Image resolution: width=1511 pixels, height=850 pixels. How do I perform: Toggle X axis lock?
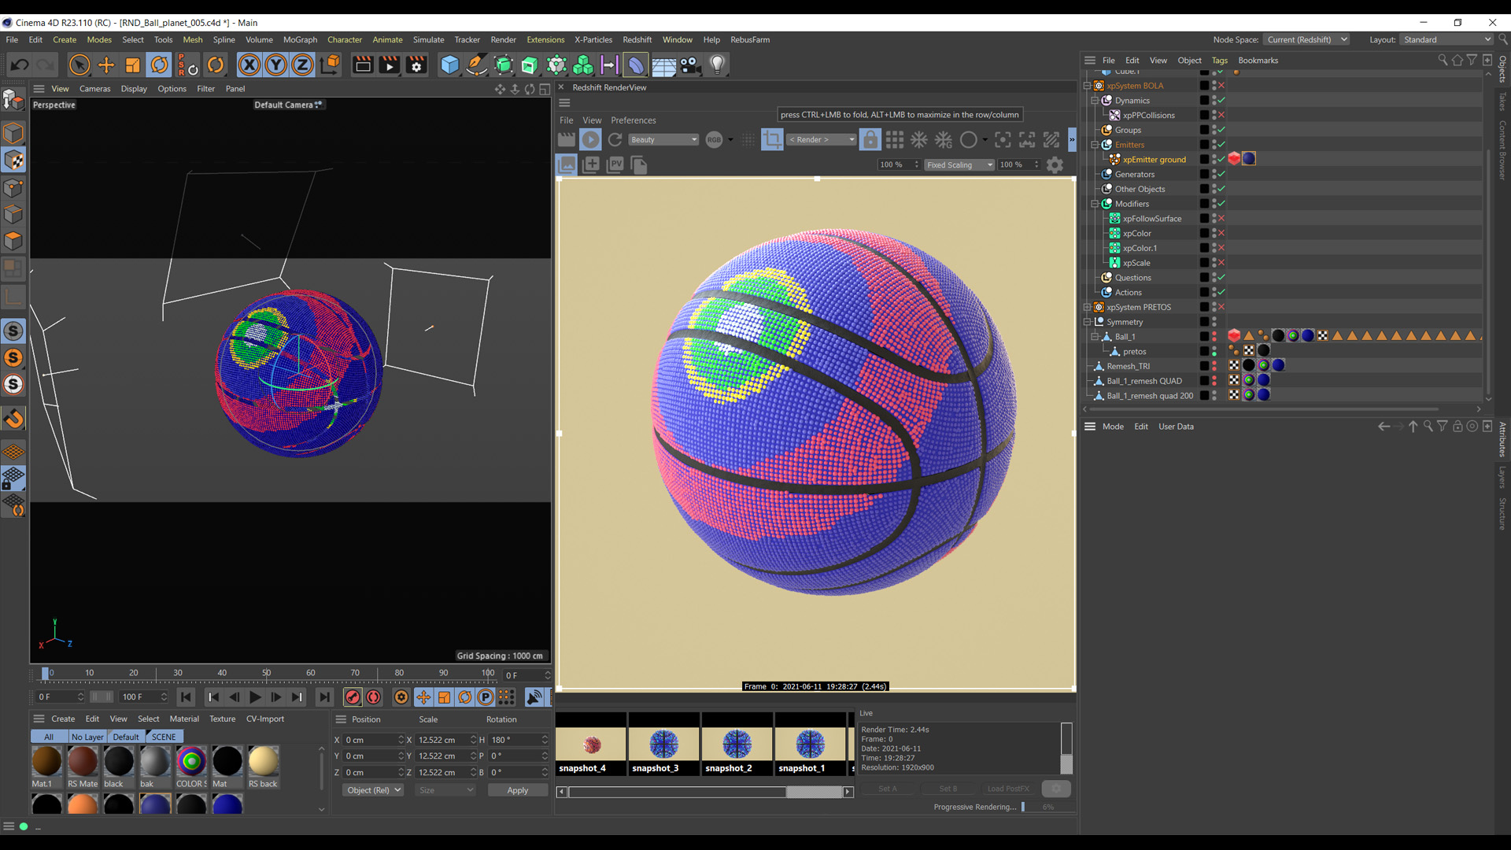coord(249,65)
